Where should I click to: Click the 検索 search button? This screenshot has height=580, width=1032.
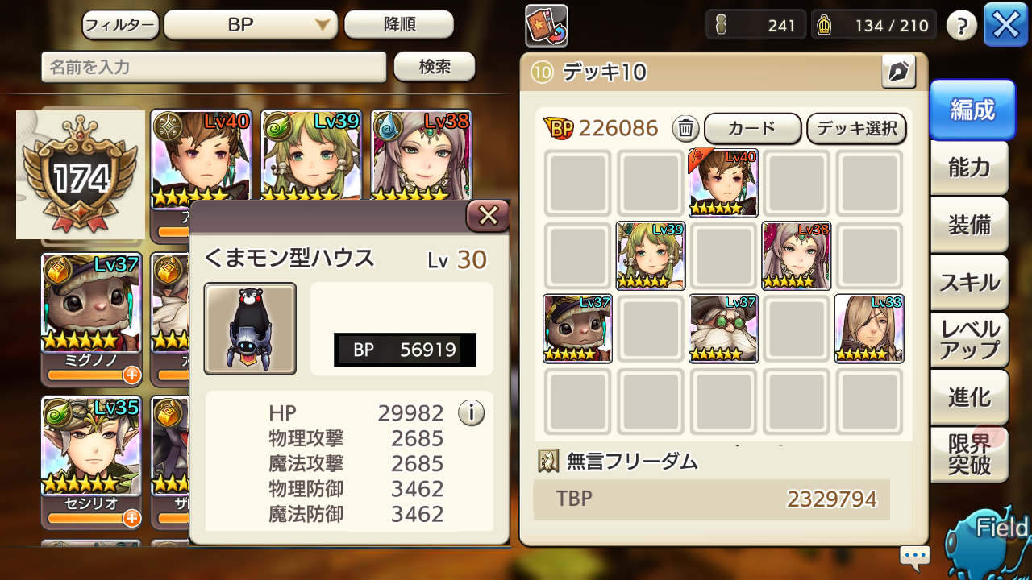coord(435,67)
